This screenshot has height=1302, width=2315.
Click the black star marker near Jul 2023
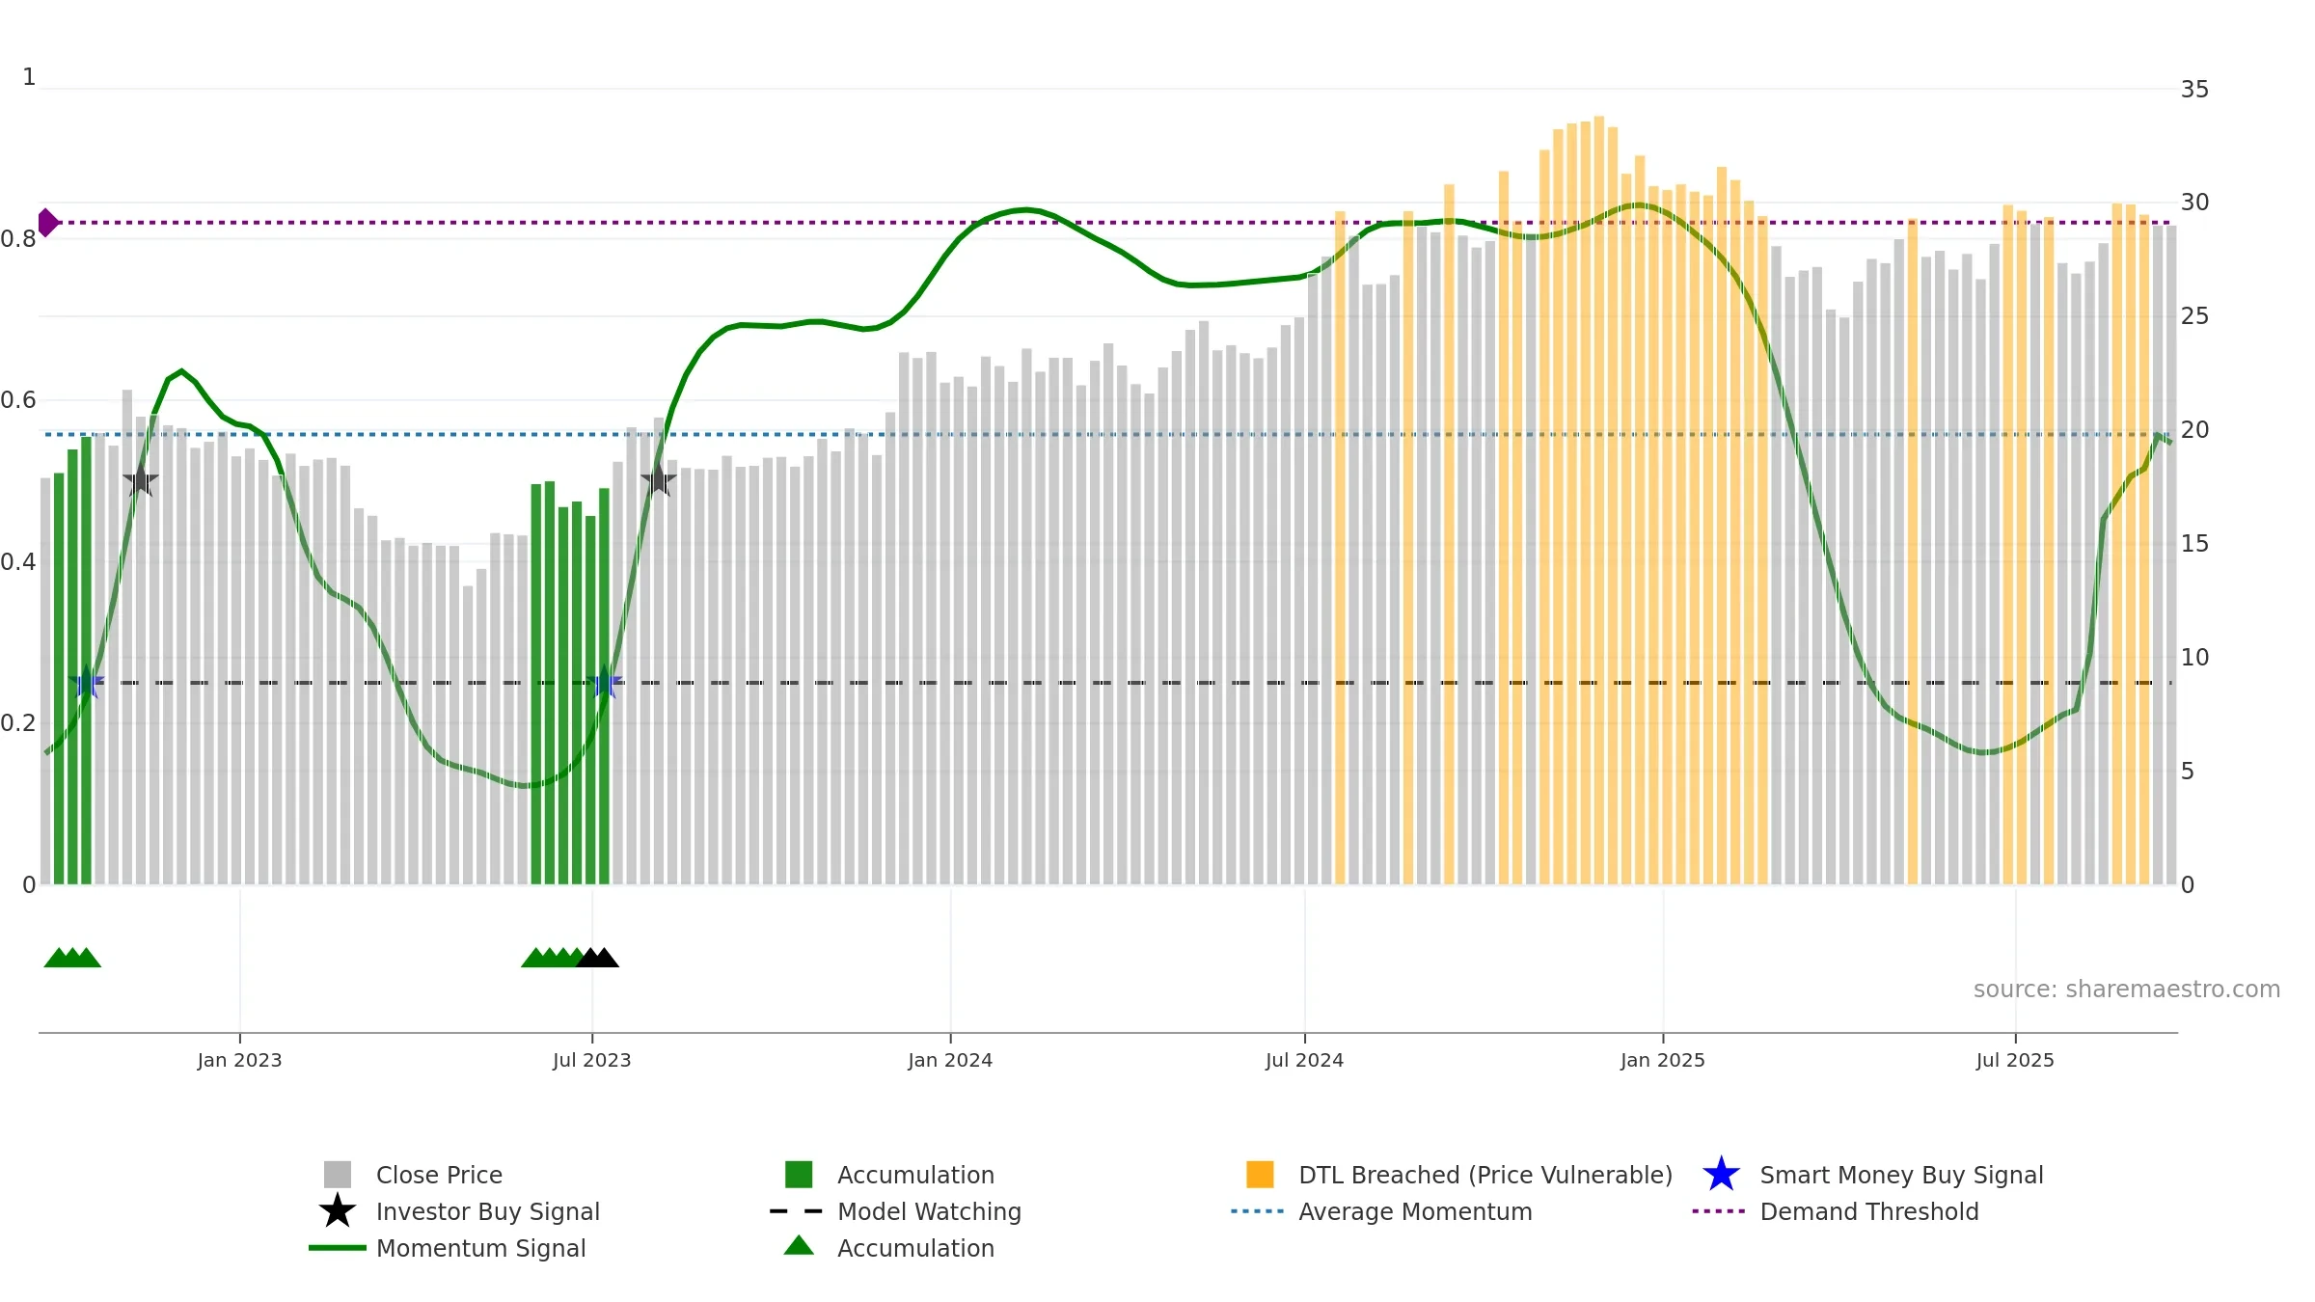tap(659, 479)
